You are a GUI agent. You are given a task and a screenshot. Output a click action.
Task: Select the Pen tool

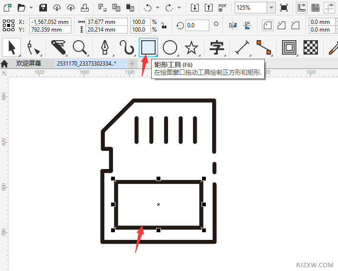[105, 47]
